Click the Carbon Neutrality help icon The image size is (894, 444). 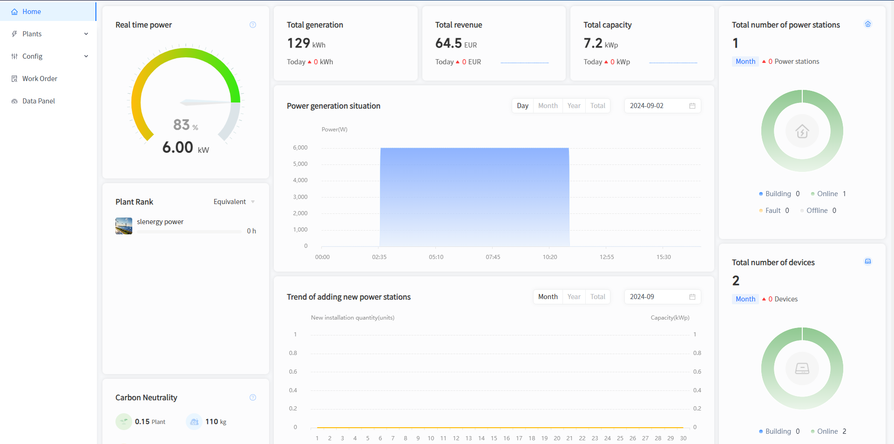pyautogui.click(x=253, y=397)
